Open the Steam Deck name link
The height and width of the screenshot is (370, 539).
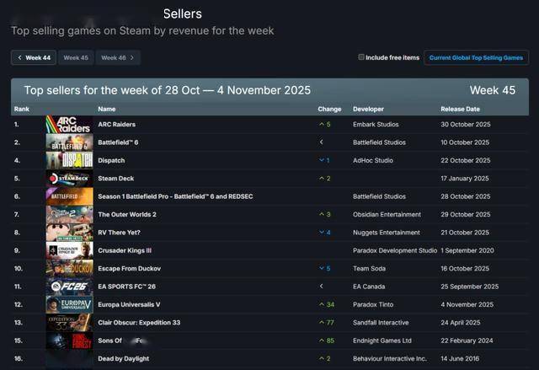click(x=116, y=179)
